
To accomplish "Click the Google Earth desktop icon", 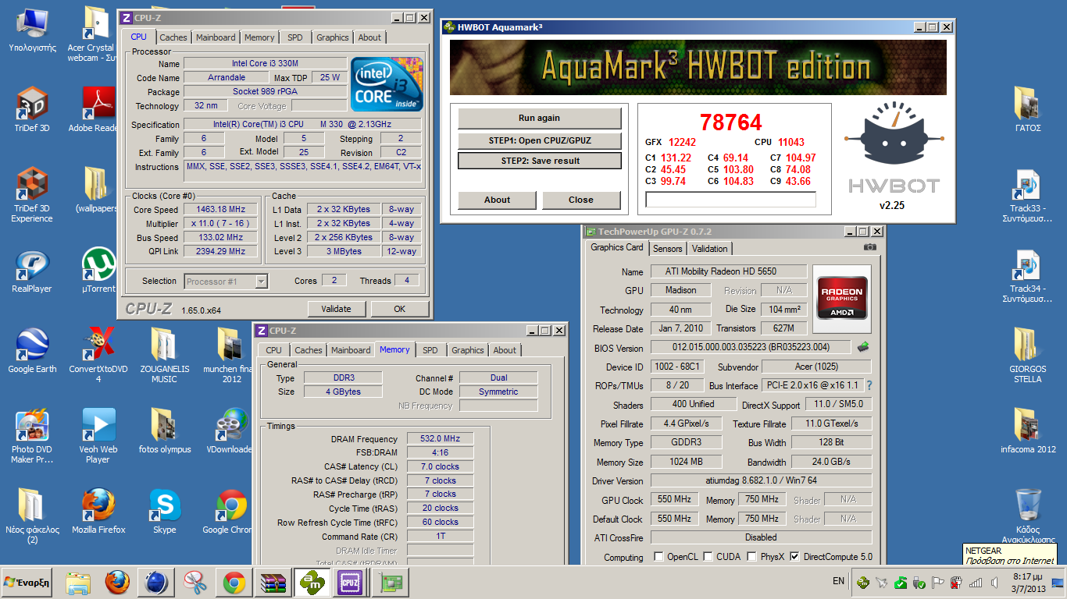I will [x=32, y=350].
